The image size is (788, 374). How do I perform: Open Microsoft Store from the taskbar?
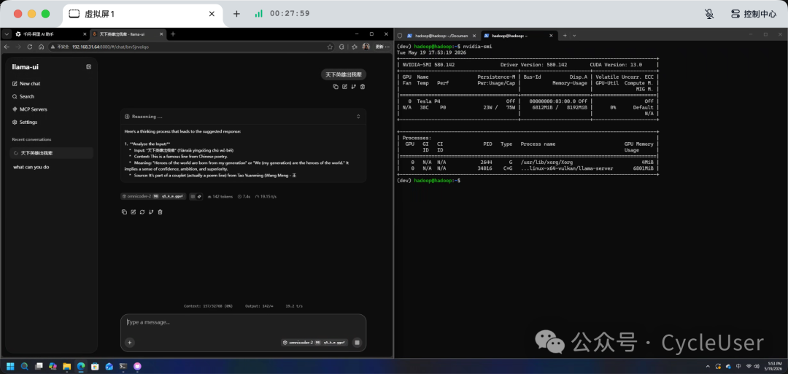coord(94,367)
